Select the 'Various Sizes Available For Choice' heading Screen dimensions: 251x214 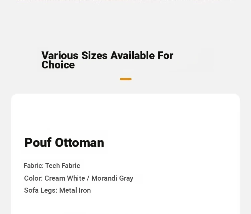tap(107, 60)
